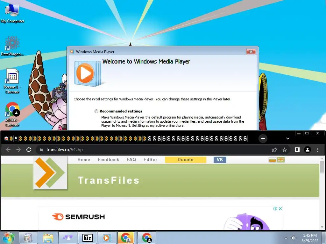Open Chrome's tab search dropdown chevron
This screenshot has width=326, height=244.
point(288,139)
